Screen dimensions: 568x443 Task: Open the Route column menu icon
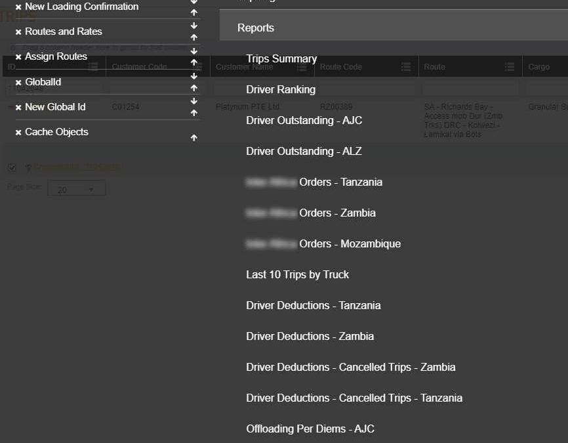tap(510, 67)
